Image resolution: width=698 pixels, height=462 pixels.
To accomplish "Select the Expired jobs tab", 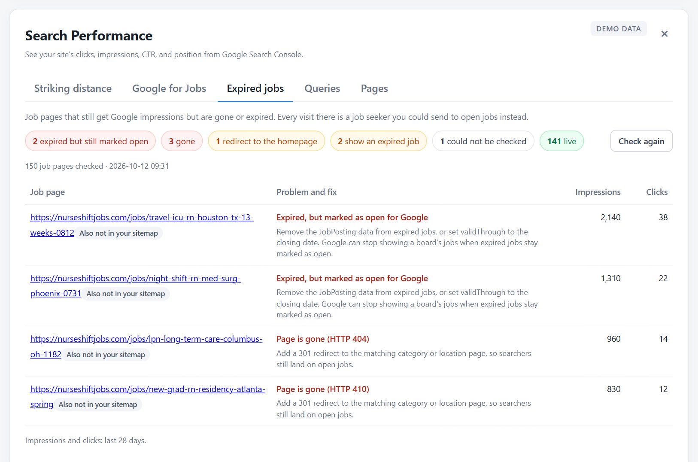I will [x=255, y=88].
